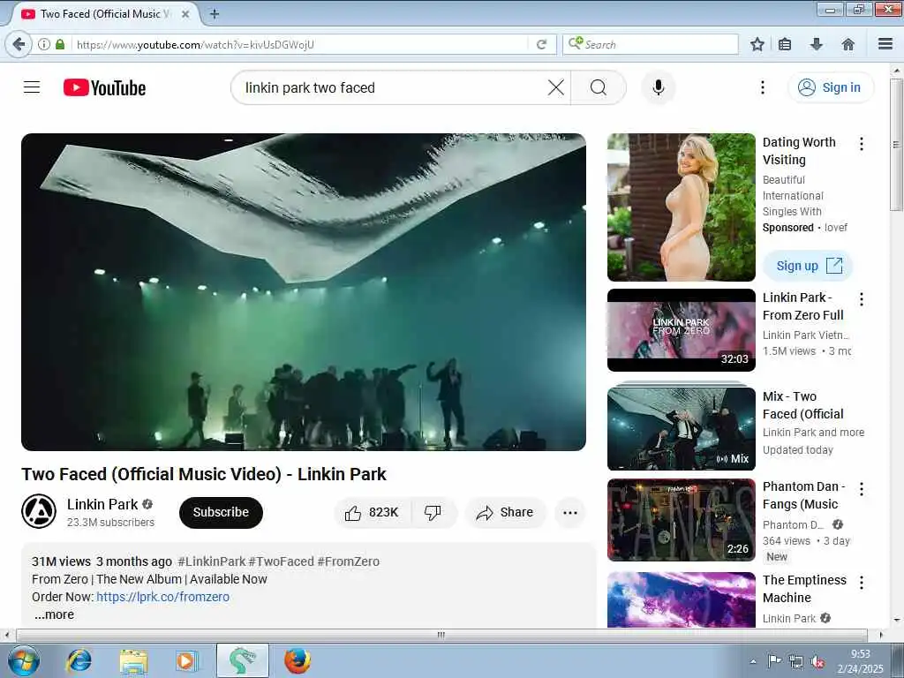Launch Internet Explorer from taskbar

pyautogui.click(x=79, y=660)
